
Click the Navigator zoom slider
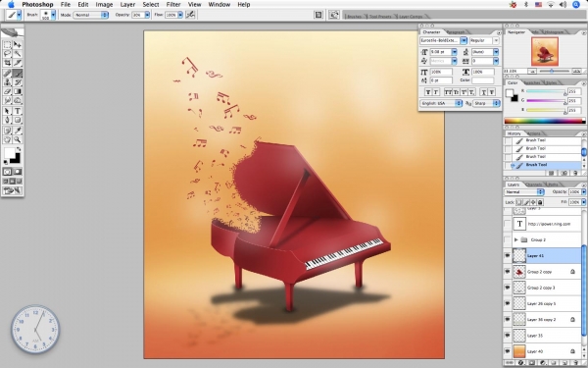tap(552, 71)
